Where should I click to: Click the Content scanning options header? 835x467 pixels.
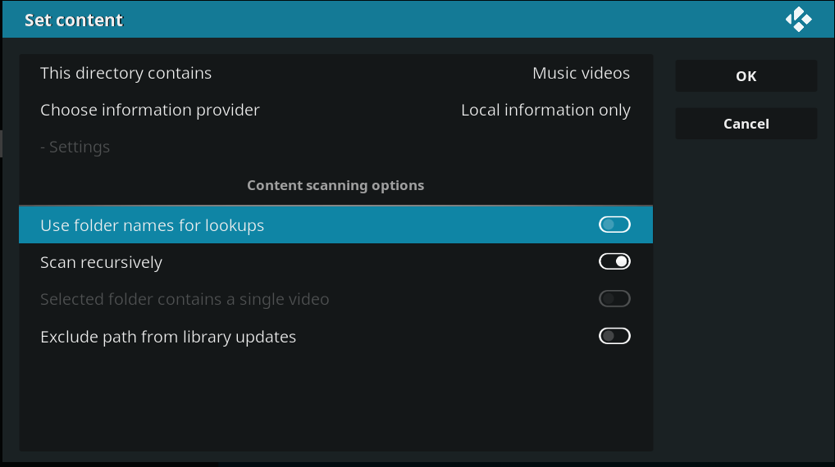tap(335, 185)
